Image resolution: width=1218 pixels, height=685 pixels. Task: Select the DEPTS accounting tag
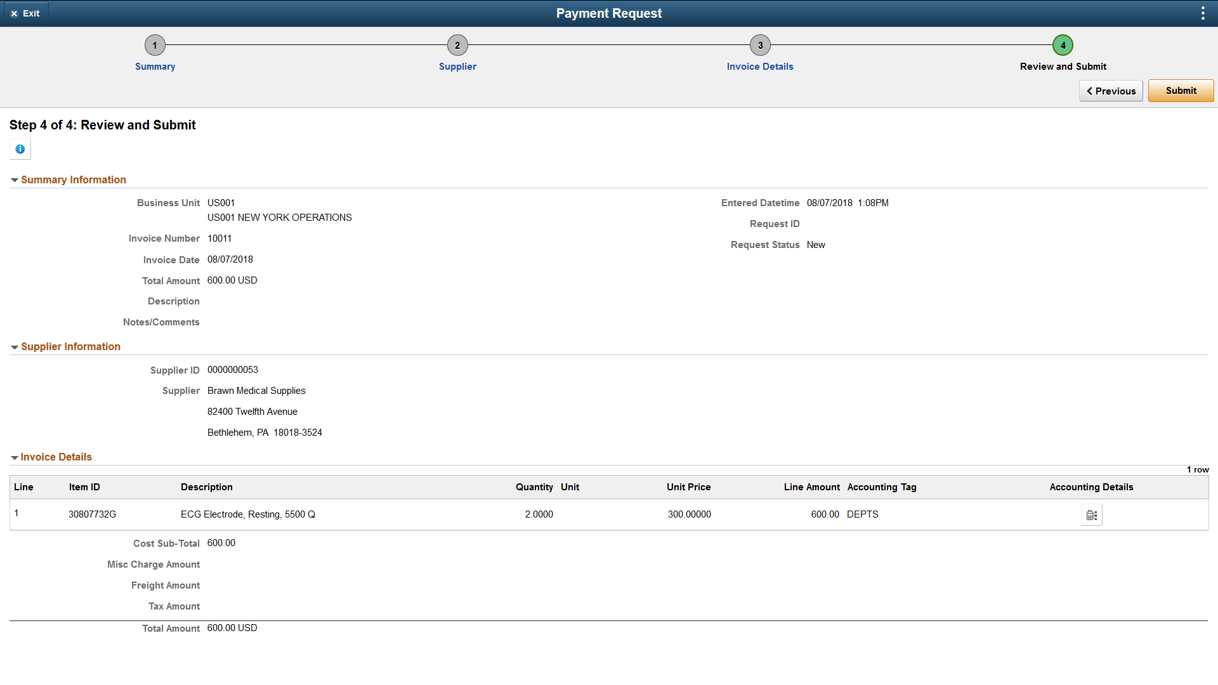pyautogui.click(x=863, y=514)
